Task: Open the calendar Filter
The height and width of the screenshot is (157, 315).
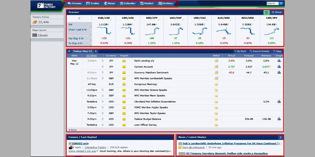Action: point(278,51)
